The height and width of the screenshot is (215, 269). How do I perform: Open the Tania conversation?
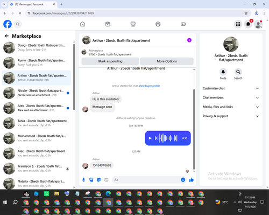(36, 123)
